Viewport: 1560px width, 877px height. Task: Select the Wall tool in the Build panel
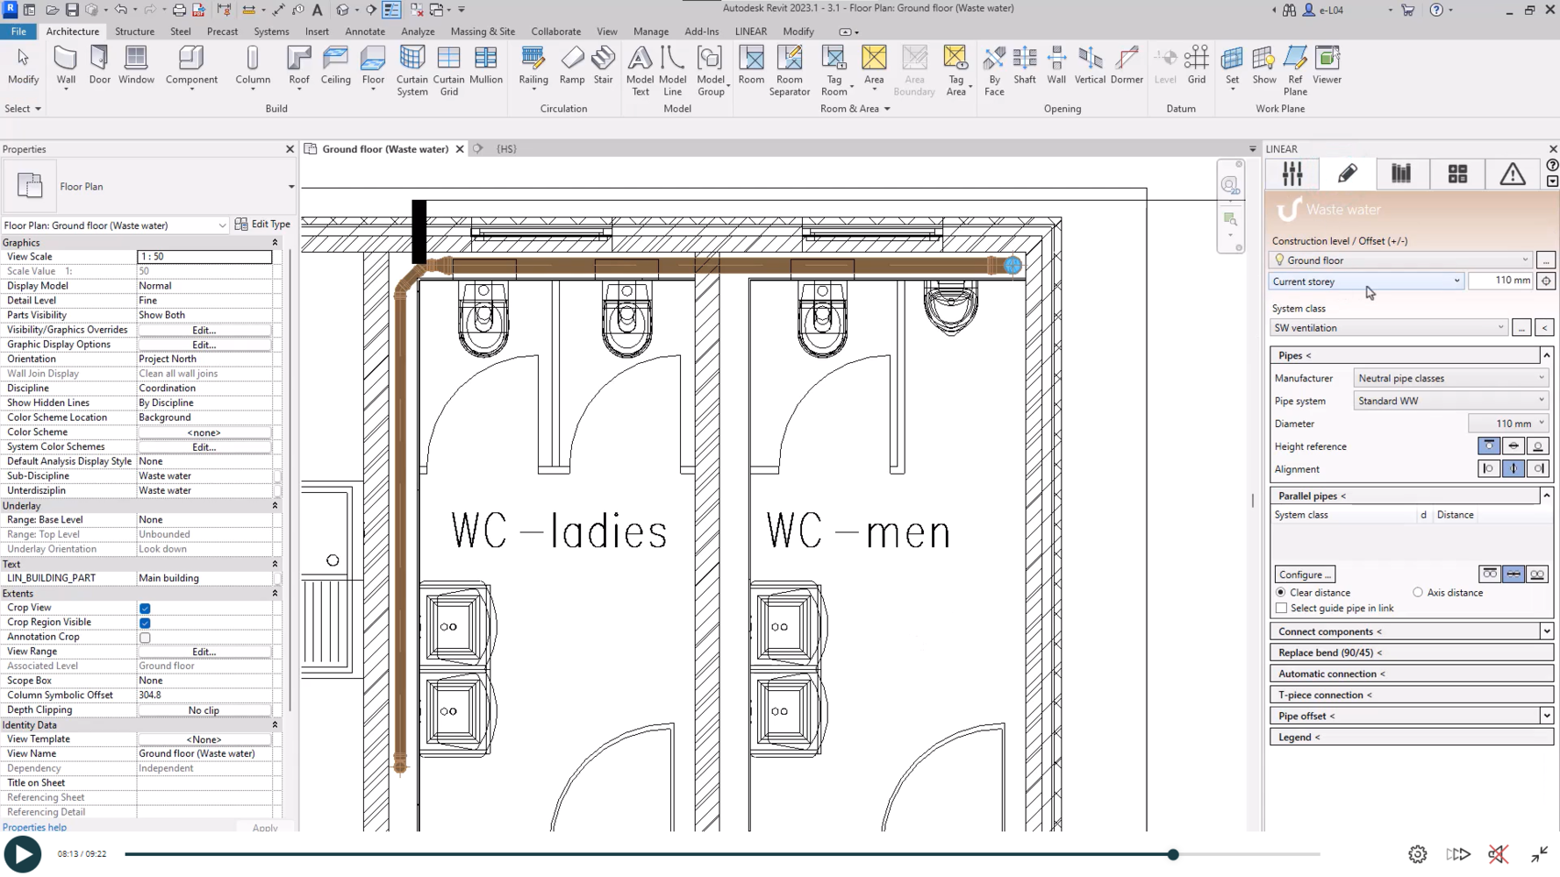coord(66,66)
